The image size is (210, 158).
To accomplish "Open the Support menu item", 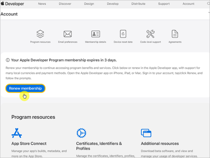I will (x=164, y=4).
